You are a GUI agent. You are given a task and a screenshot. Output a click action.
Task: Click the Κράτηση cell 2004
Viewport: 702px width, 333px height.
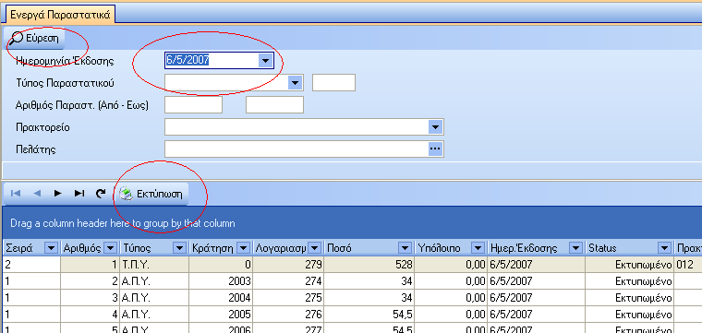pos(221,298)
